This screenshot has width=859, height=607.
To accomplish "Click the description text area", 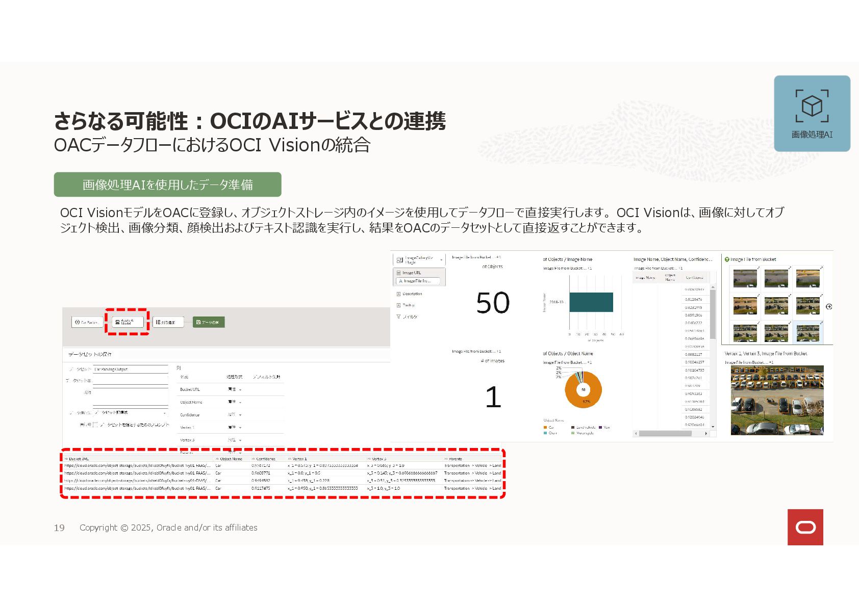I will pos(131,396).
